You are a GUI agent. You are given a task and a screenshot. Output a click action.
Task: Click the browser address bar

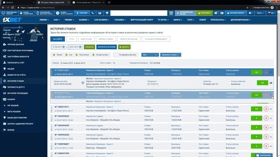(x=131, y=7)
